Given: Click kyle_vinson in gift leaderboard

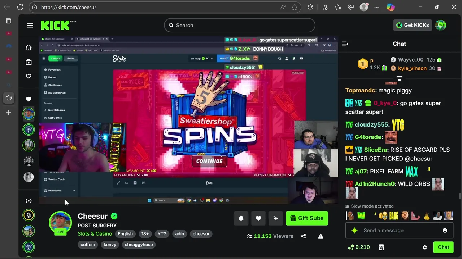Looking at the screenshot, I should point(412,68).
